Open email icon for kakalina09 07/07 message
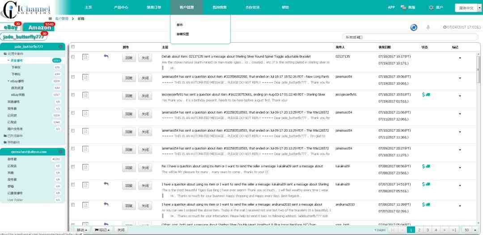This screenshot has width=483, height=235. pyautogui.click(x=85, y=185)
